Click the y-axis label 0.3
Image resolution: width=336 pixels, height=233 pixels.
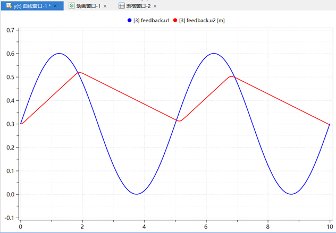tap(10, 124)
